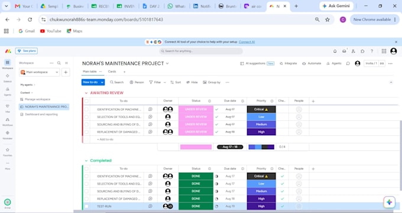Collapse the AWAITING REVIEW group
The width and height of the screenshot is (402, 213).
[86, 93]
